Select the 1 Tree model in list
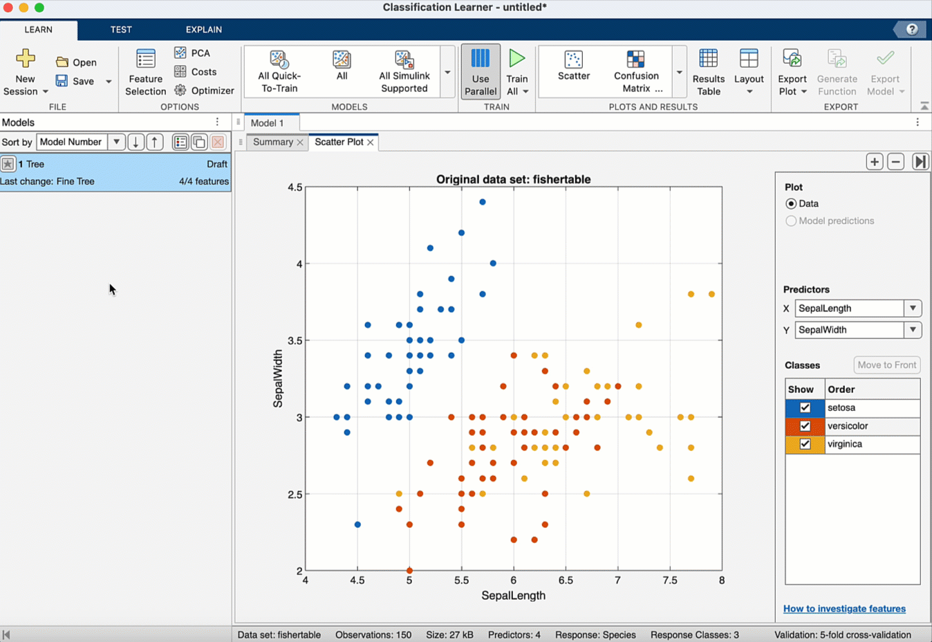Image resolution: width=932 pixels, height=642 pixels. (x=115, y=172)
